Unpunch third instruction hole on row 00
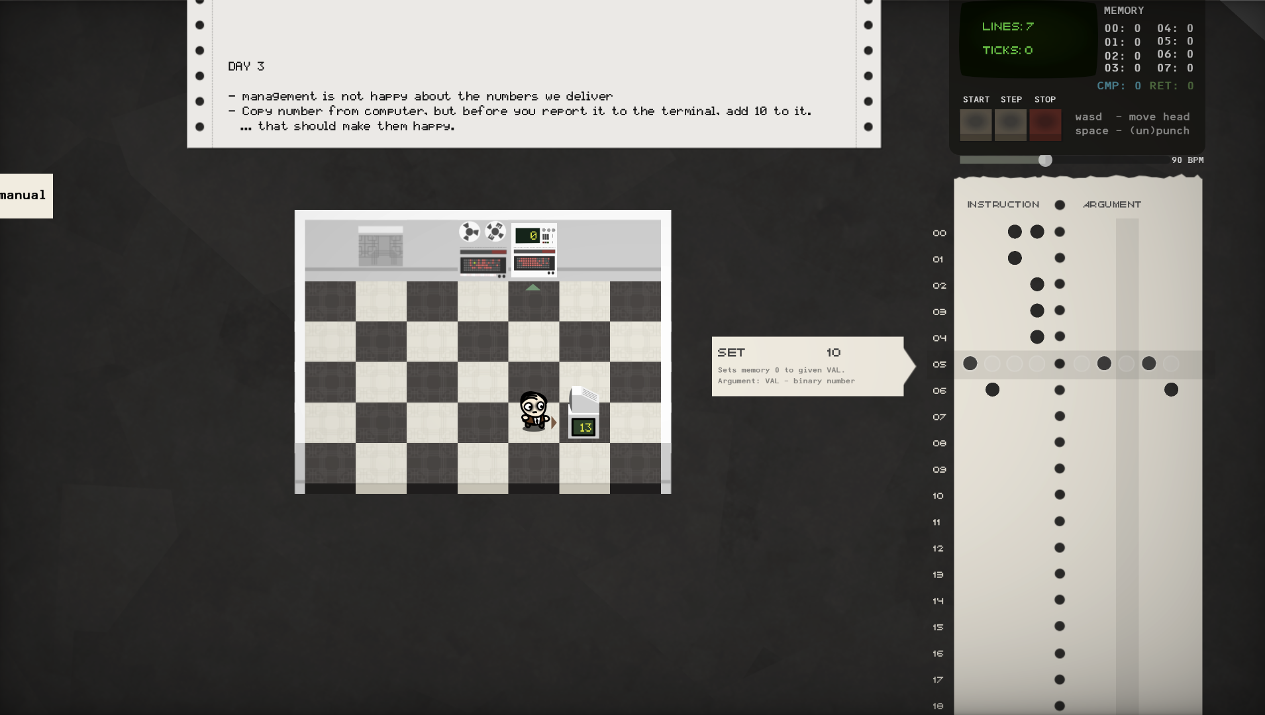This screenshot has width=1265, height=715. point(1015,232)
